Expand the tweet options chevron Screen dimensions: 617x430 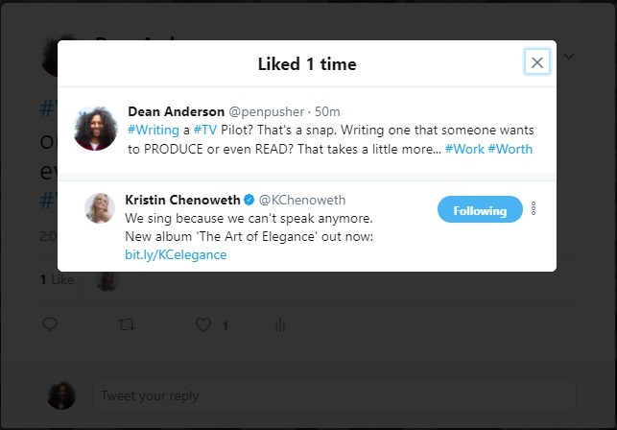coord(569,57)
